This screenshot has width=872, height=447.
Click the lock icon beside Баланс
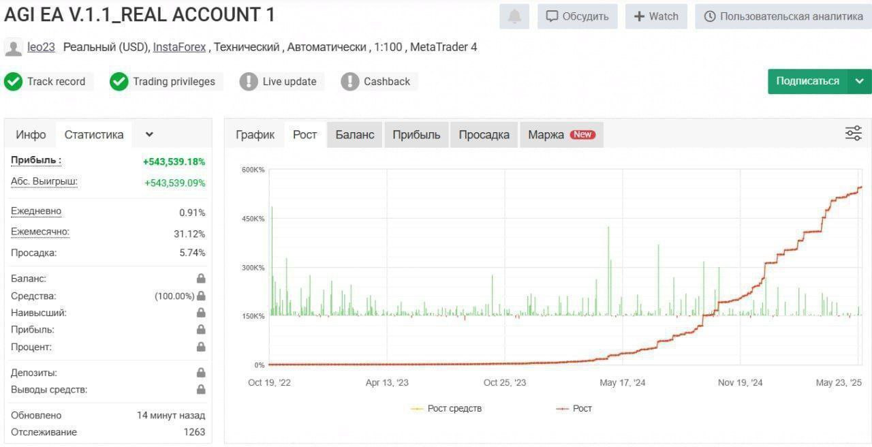[x=201, y=279]
